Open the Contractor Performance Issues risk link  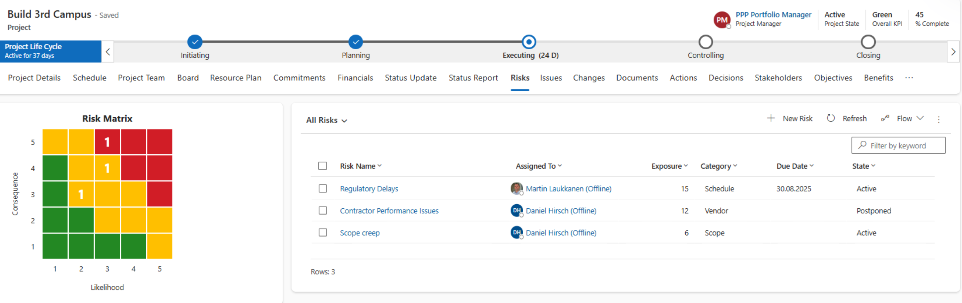(389, 211)
